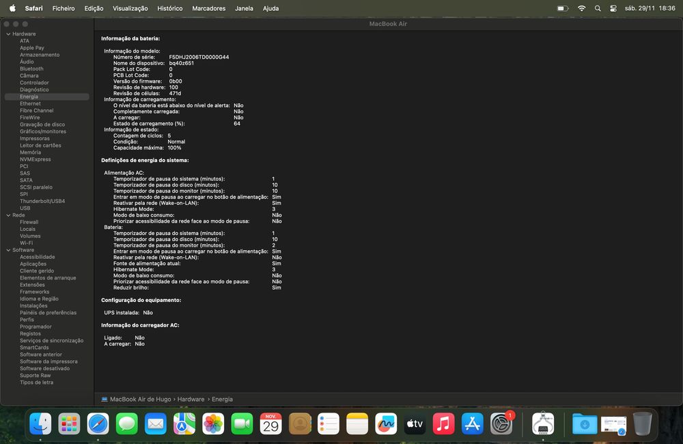The image size is (683, 444).
Task: Launch Safari from the Dock
Action: (x=98, y=424)
